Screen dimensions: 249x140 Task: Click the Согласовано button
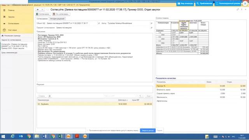tap(43, 14)
